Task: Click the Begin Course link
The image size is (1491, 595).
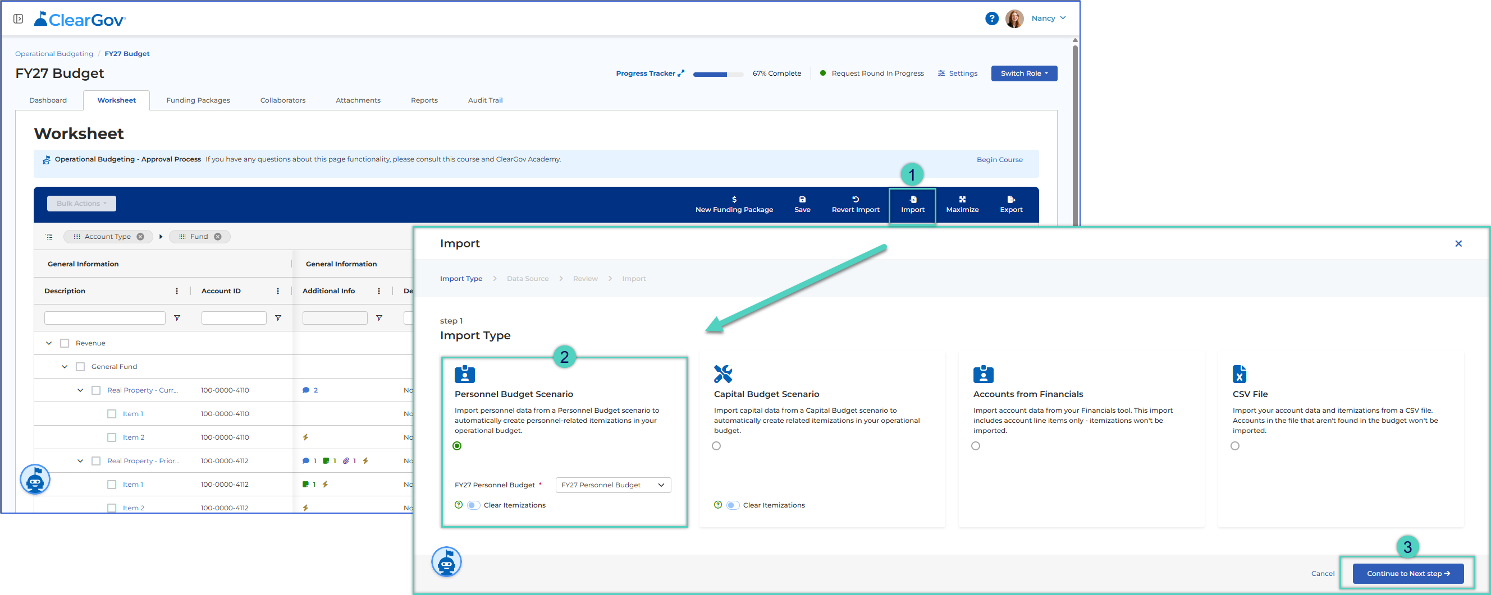Action: (1000, 160)
